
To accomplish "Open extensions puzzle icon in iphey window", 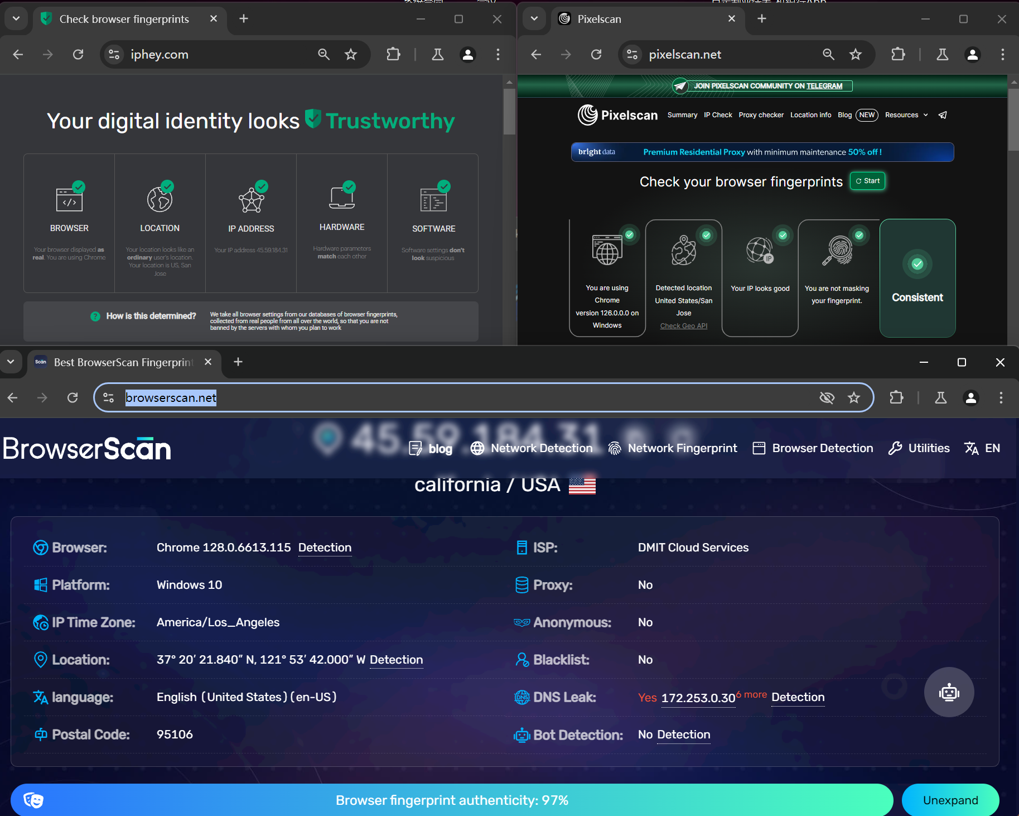I will tap(393, 54).
